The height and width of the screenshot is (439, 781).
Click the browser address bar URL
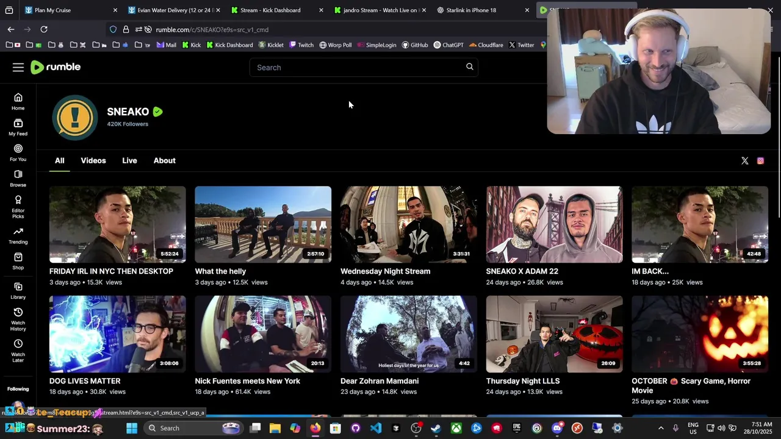coord(212,29)
